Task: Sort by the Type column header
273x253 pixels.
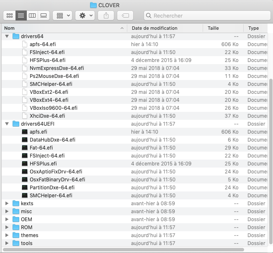Action: tap(255, 28)
